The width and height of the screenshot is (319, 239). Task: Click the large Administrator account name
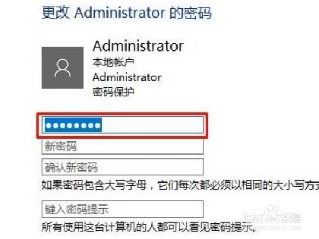pyautogui.click(x=138, y=46)
